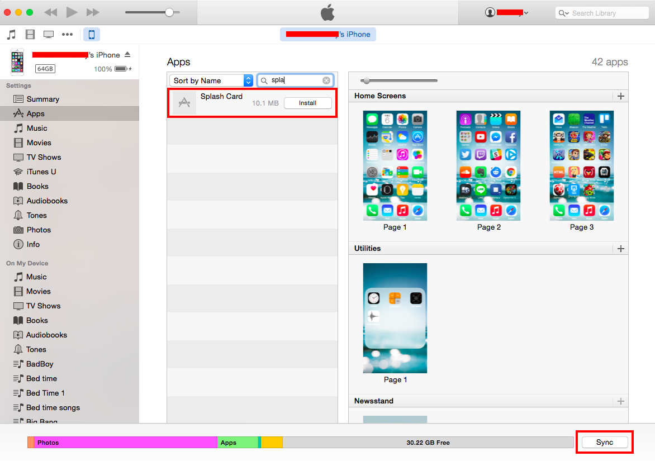Open Info in Settings sidebar
655x461 pixels.
click(69, 244)
